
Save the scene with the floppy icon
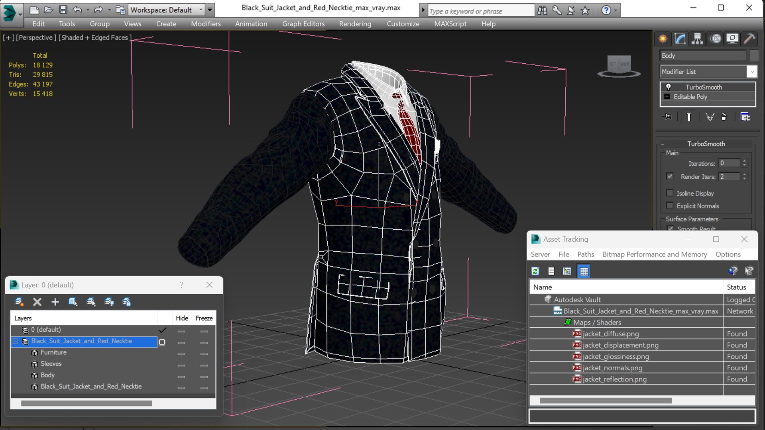point(63,10)
